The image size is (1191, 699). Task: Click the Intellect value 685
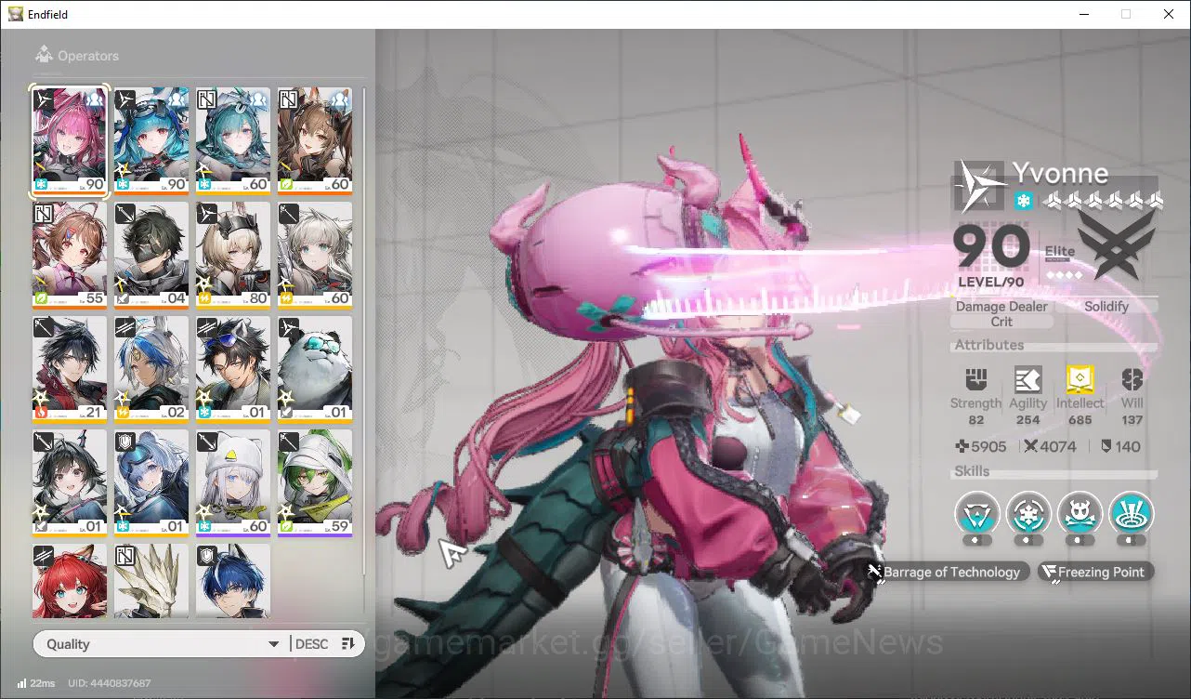pos(1080,420)
